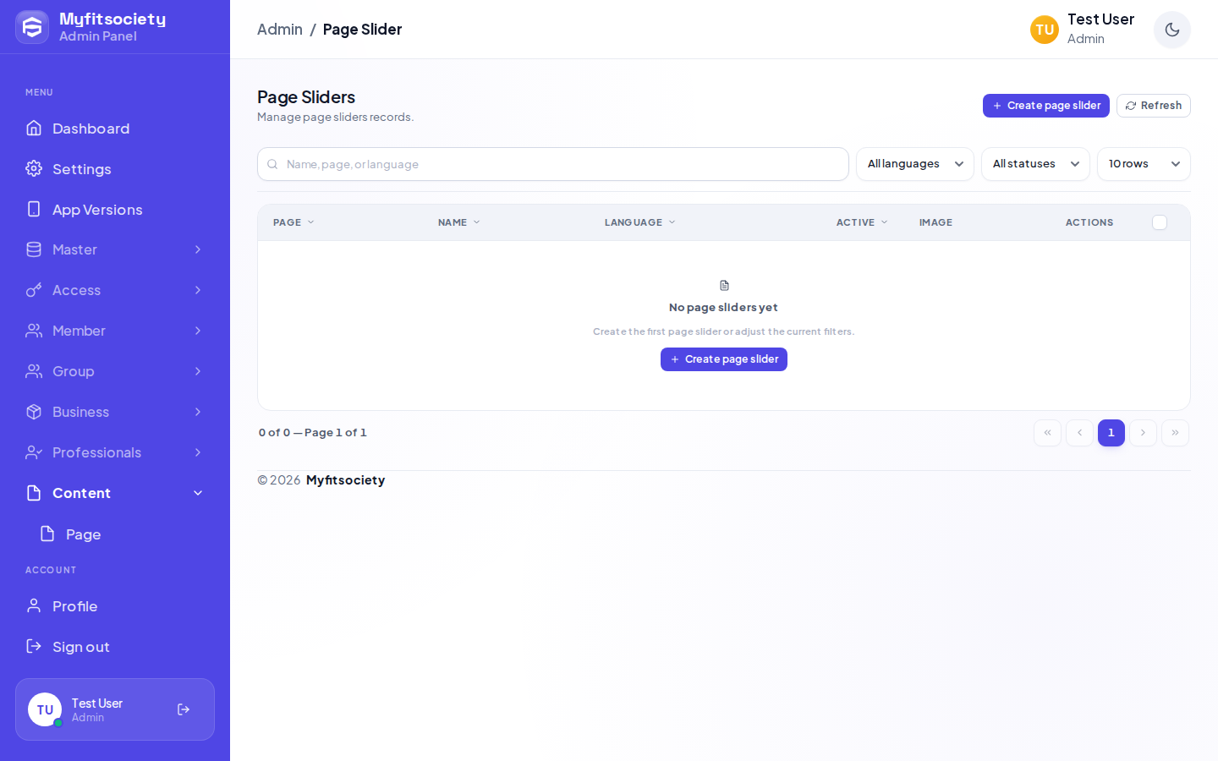Tick the select-all checkbox in table header
This screenshot has height=761, width=1218.
[1160, 222]
